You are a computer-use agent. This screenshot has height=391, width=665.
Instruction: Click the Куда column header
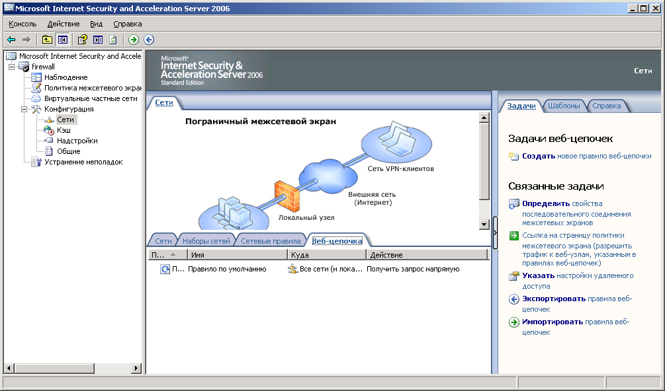click(x=327, y=255)
